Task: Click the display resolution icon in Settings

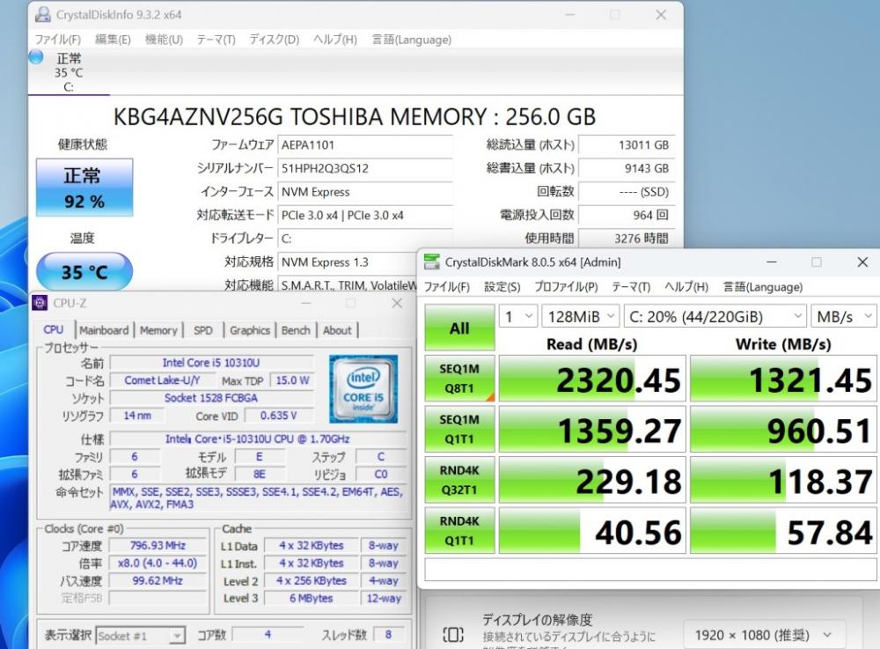Action: [453, 635]
